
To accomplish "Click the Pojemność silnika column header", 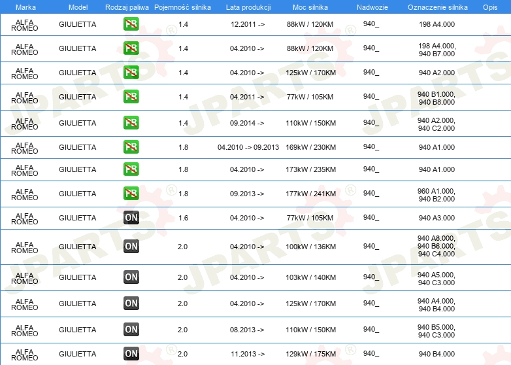I will pyautogui.click(x=183, y=7).
